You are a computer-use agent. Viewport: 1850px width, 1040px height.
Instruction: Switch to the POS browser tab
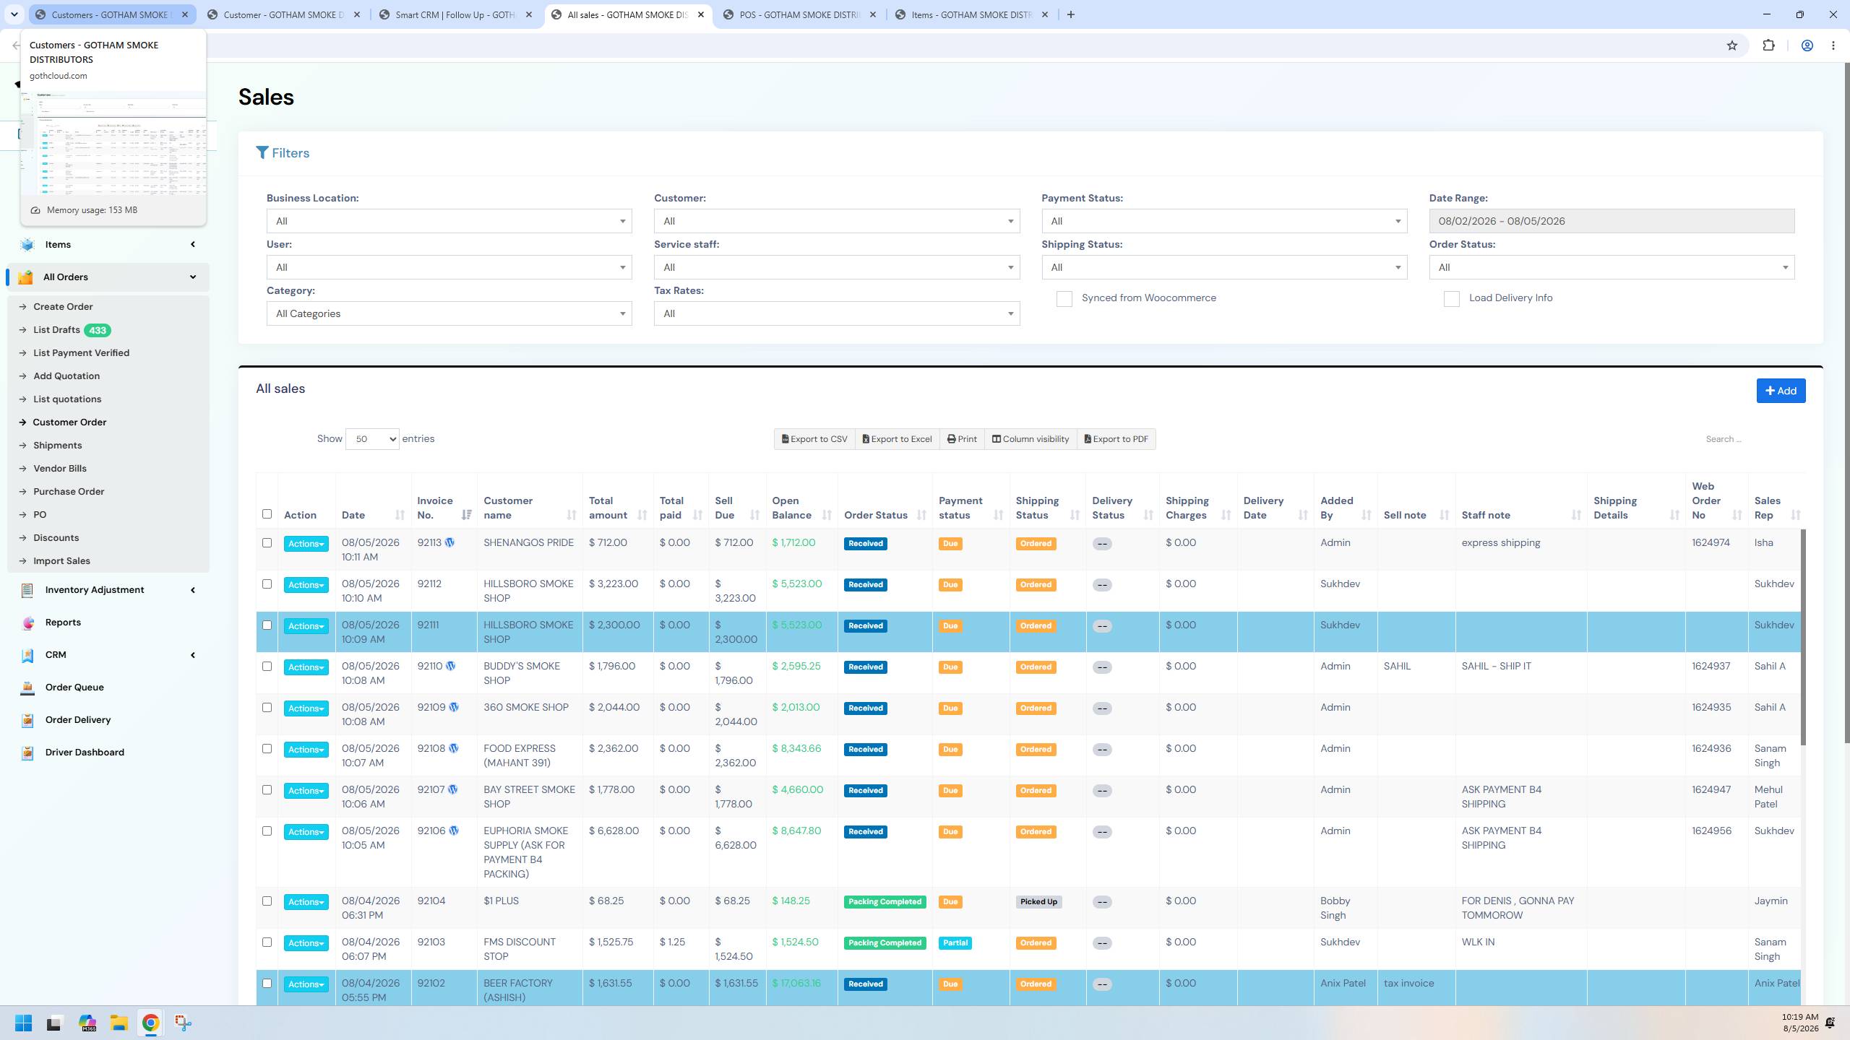[799, 14]
